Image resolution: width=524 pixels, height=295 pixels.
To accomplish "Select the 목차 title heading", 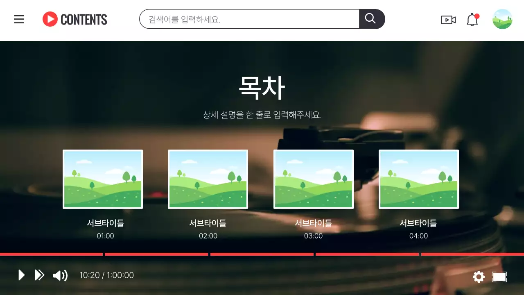I will [262, 86].
